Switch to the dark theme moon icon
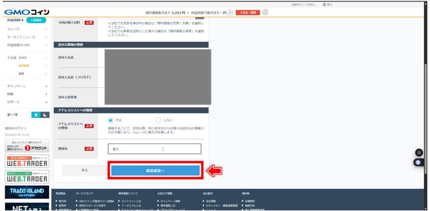 (45, 115)
